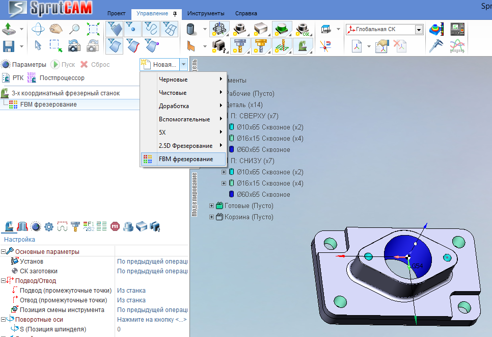Image resolution: width=492 pixels, height=337 pixels.
Task: Click the camera save-view icon
Action: click(x=74, y=46)
